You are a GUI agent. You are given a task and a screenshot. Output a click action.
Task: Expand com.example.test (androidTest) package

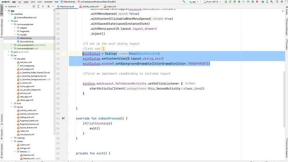pos(12,45)
